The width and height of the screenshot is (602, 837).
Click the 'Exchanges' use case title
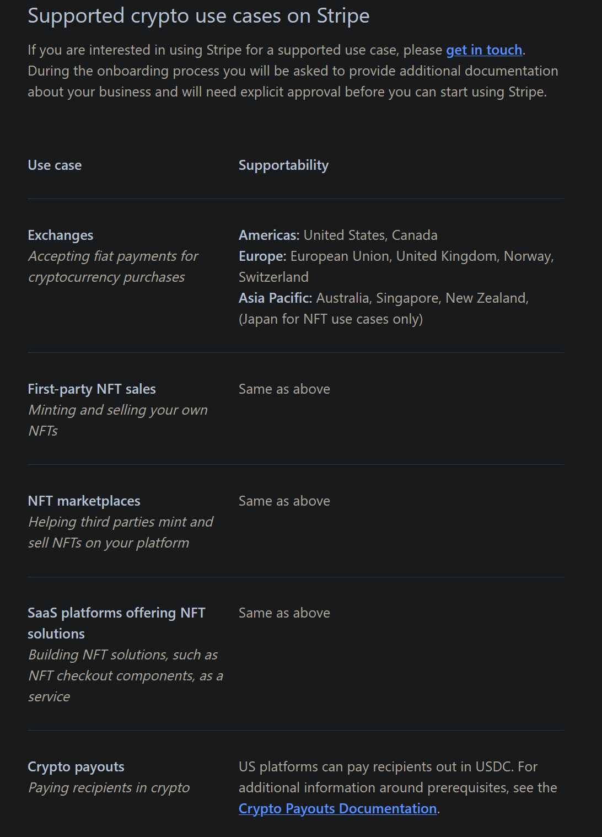coord(61,235)
